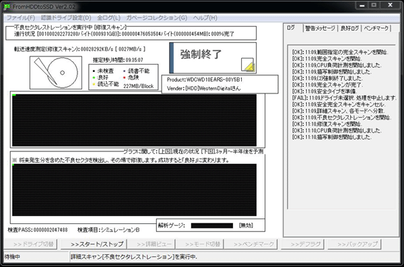Click the hard disk drive illustration icon

coord(56,73)
